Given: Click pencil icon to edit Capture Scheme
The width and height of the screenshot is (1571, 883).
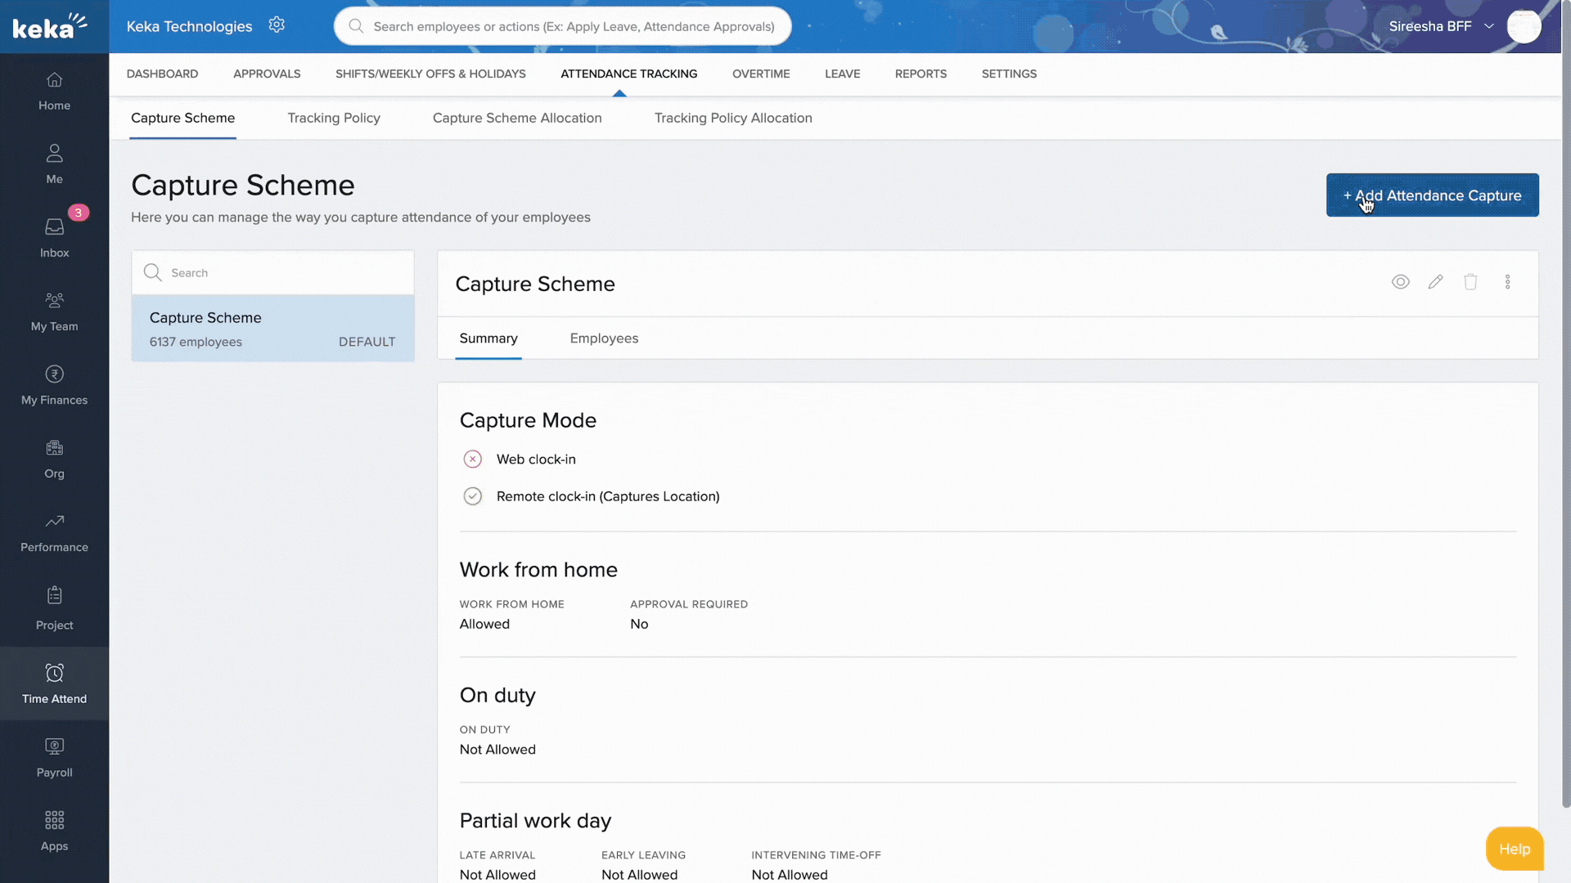Looking at the screenshot, I should tap(1435, 282).
